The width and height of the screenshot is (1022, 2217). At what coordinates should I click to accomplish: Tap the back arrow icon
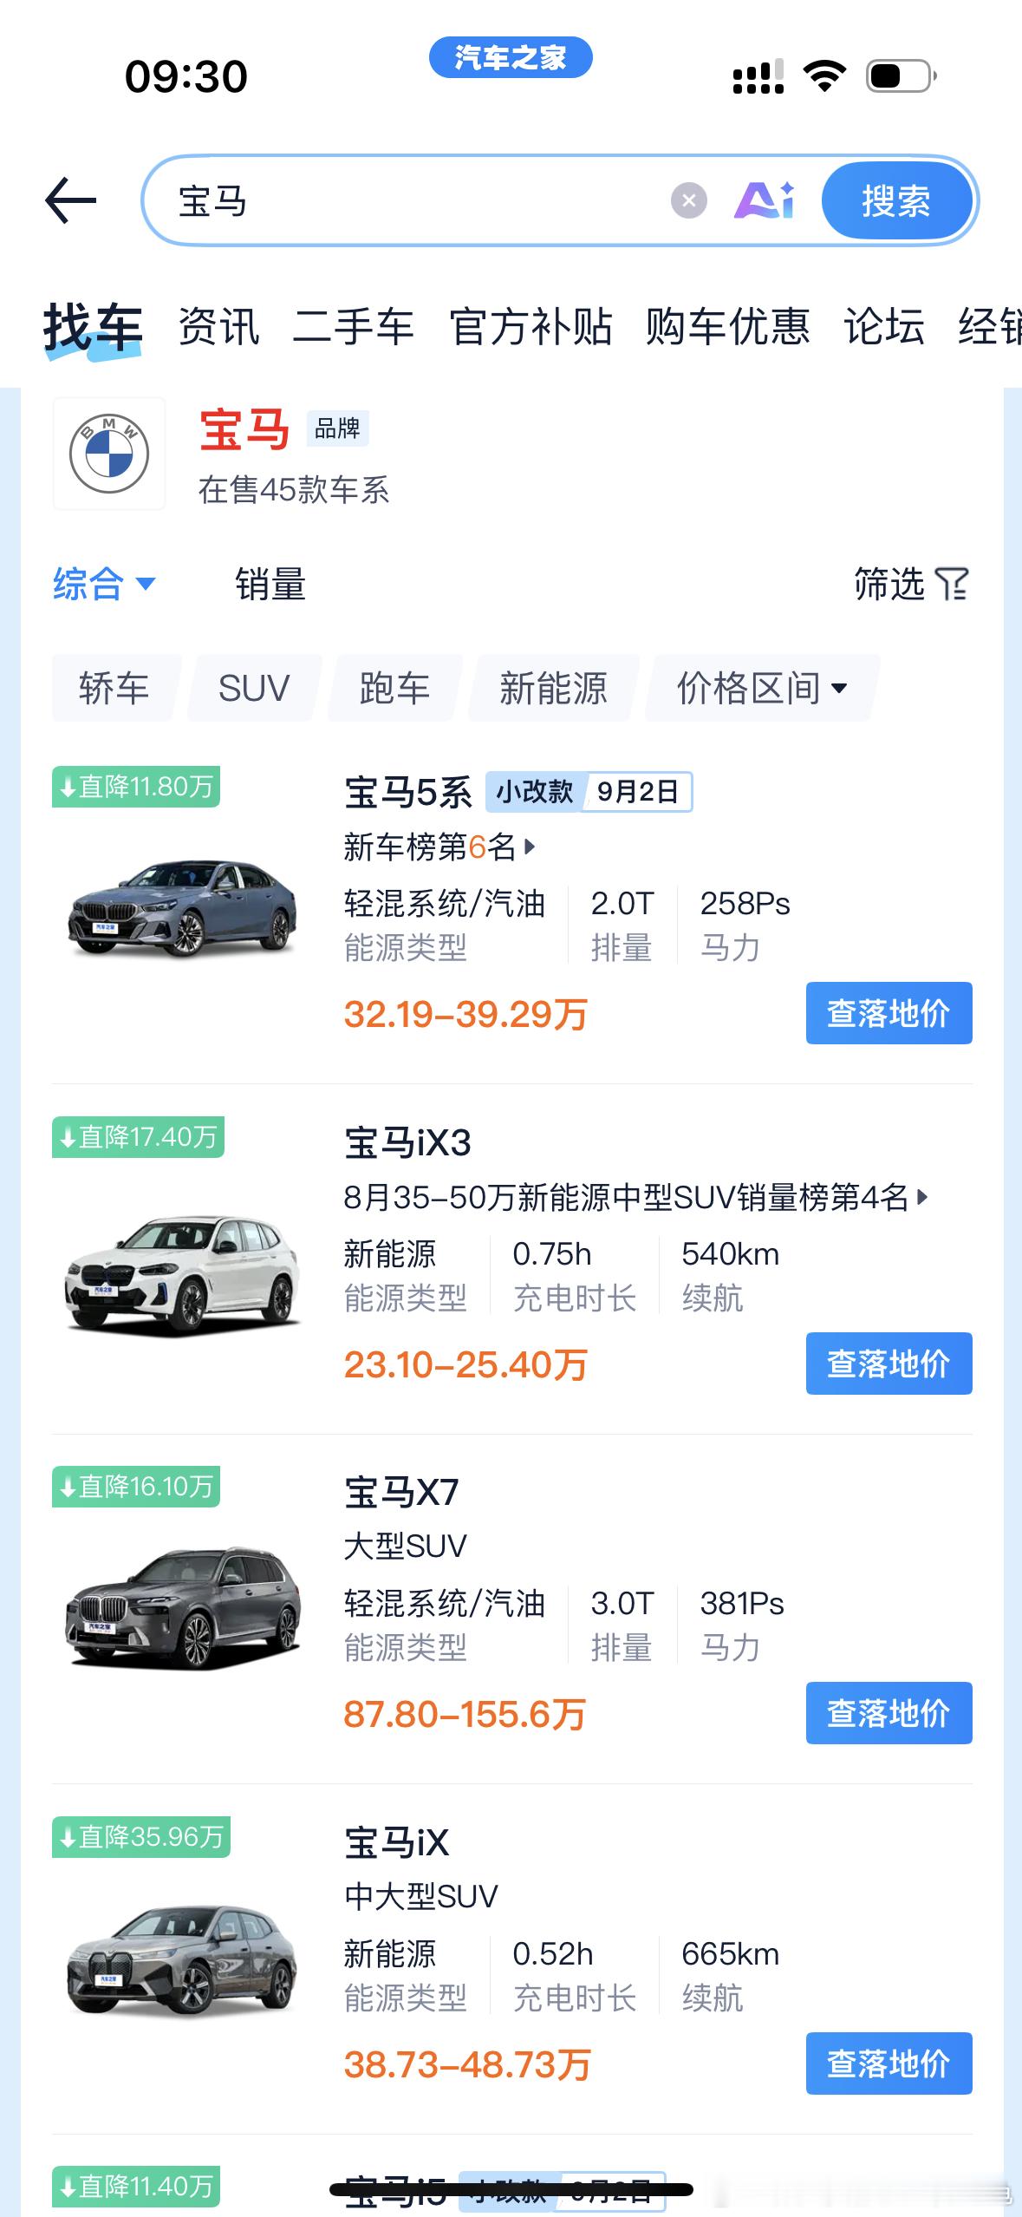70,200
